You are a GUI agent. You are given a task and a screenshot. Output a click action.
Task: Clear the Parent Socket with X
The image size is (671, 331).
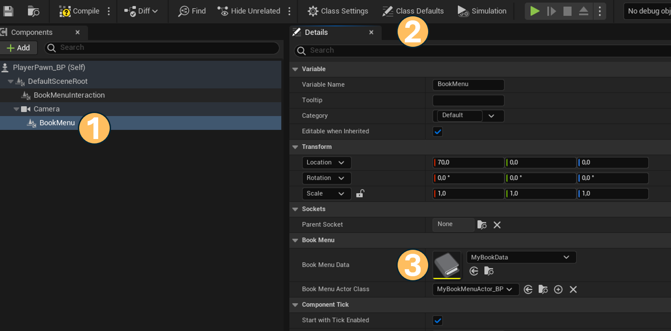[497, 225]
